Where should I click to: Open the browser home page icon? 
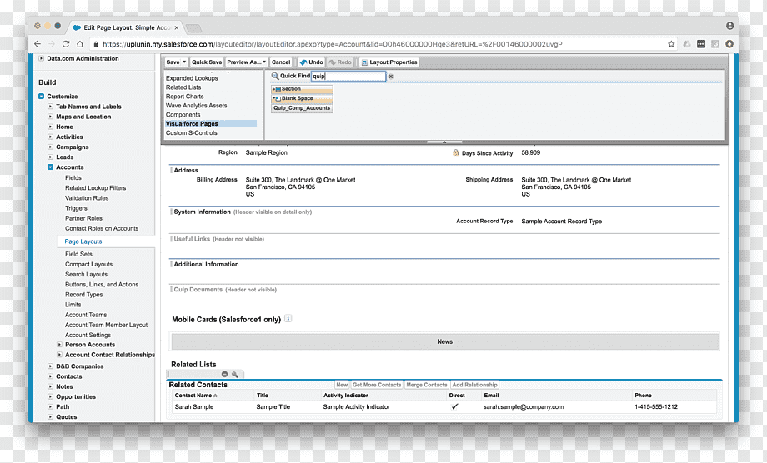[80, 44]
